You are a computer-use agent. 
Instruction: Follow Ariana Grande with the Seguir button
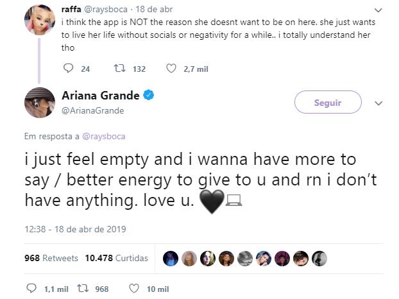point(328,102)
